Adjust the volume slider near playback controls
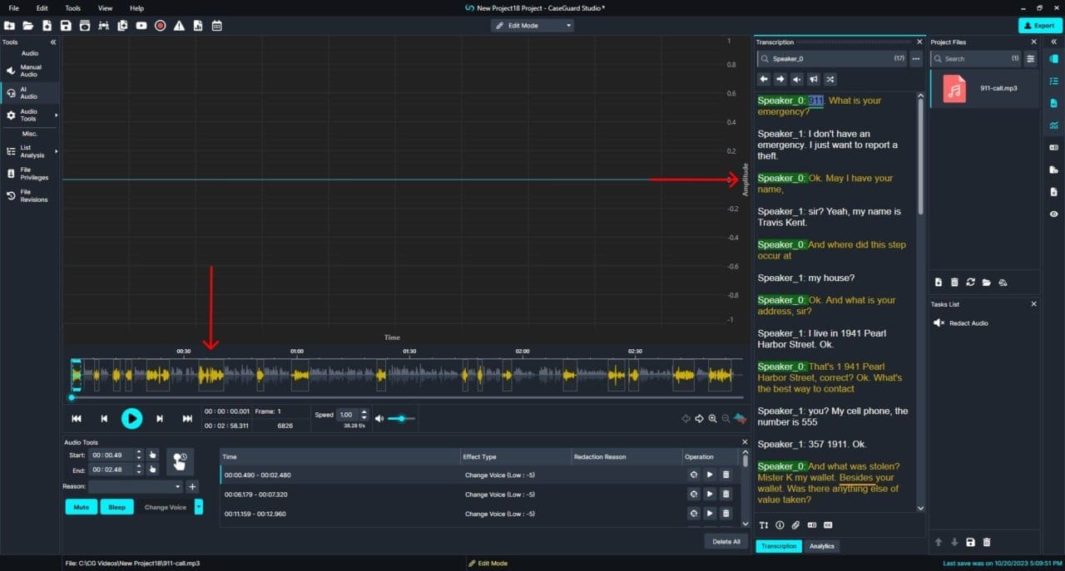The width and height of the screenshot is (1065, 571). tap(402, 418)
